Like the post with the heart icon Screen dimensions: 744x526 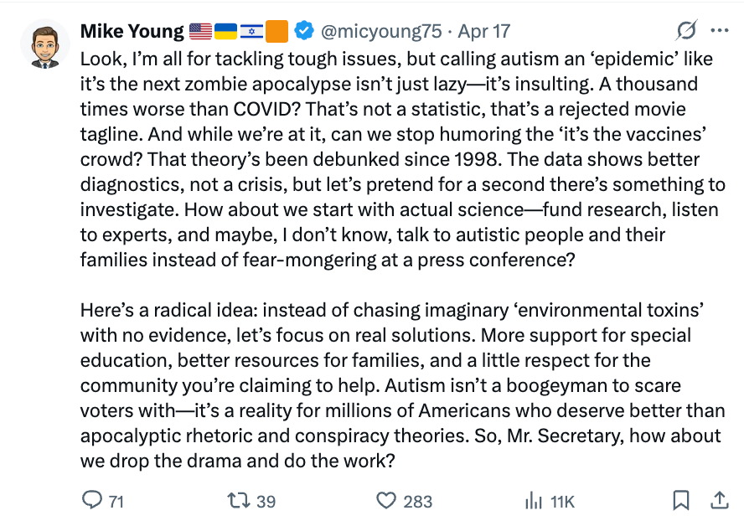(x=385, y=500)
